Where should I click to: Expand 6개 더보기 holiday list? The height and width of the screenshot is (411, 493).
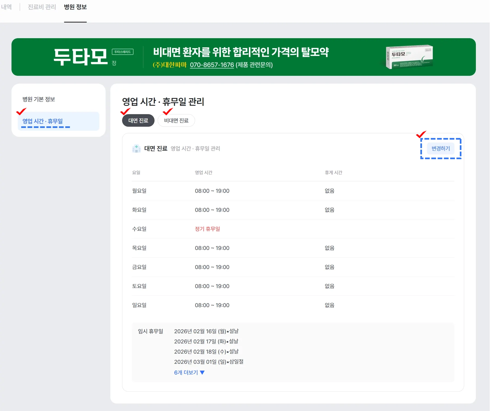pos(186,372)
